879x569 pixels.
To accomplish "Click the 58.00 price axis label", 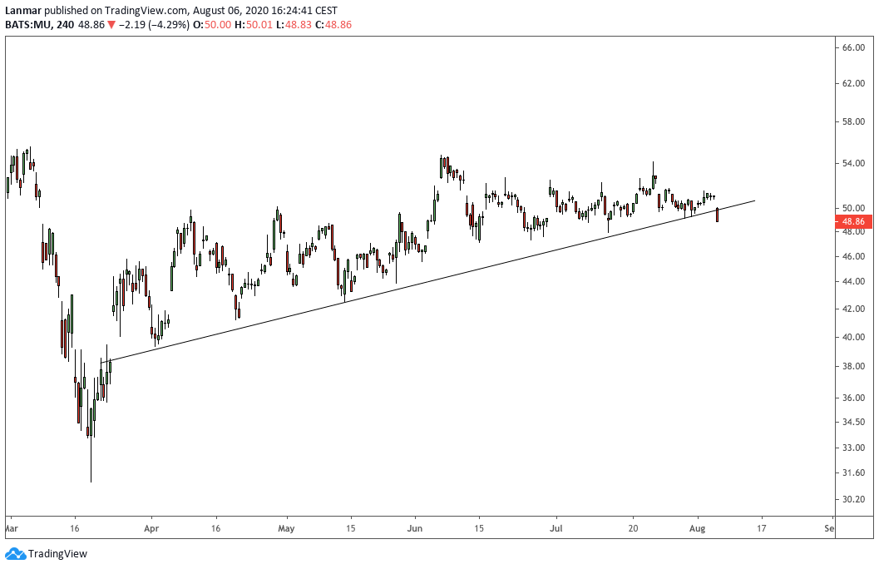I will [x=853, y=121].
